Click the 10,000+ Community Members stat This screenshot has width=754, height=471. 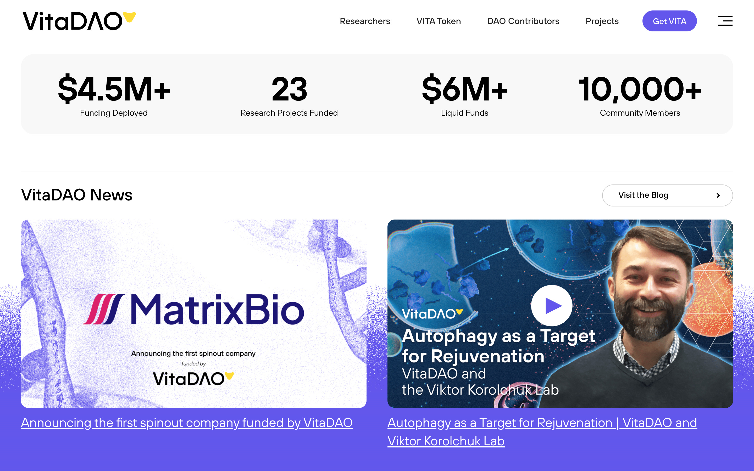coord(640,95)
